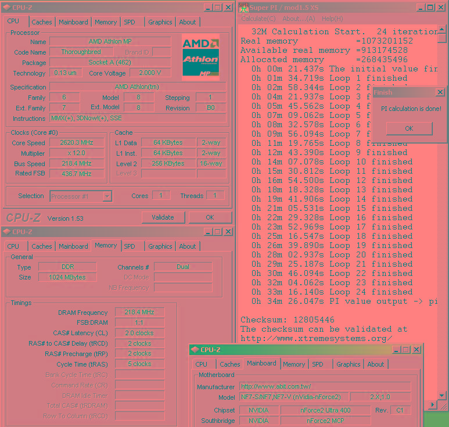The height and width of the screenshot is (427, 449).
Task: Open About tab in mainboard CPU-Z window
Action: tap(376, 364)
